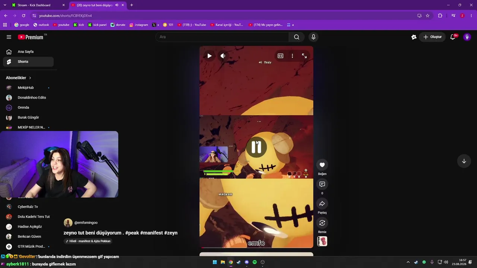
Task: Select Shorts in the sidebar
Action: click(28, 62)
